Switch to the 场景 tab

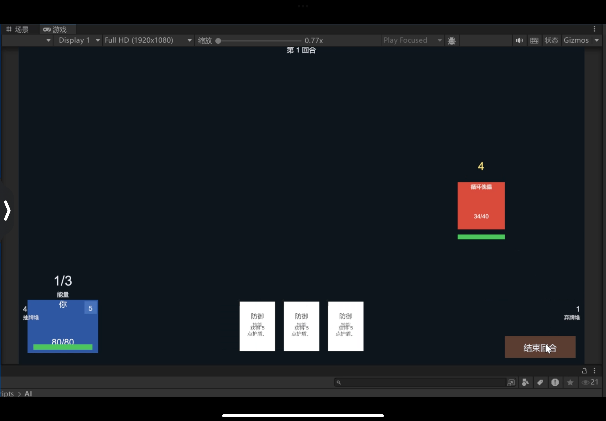pos(17,29)
